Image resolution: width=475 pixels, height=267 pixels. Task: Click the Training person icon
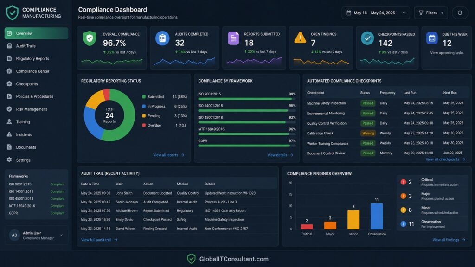point(9,122)
